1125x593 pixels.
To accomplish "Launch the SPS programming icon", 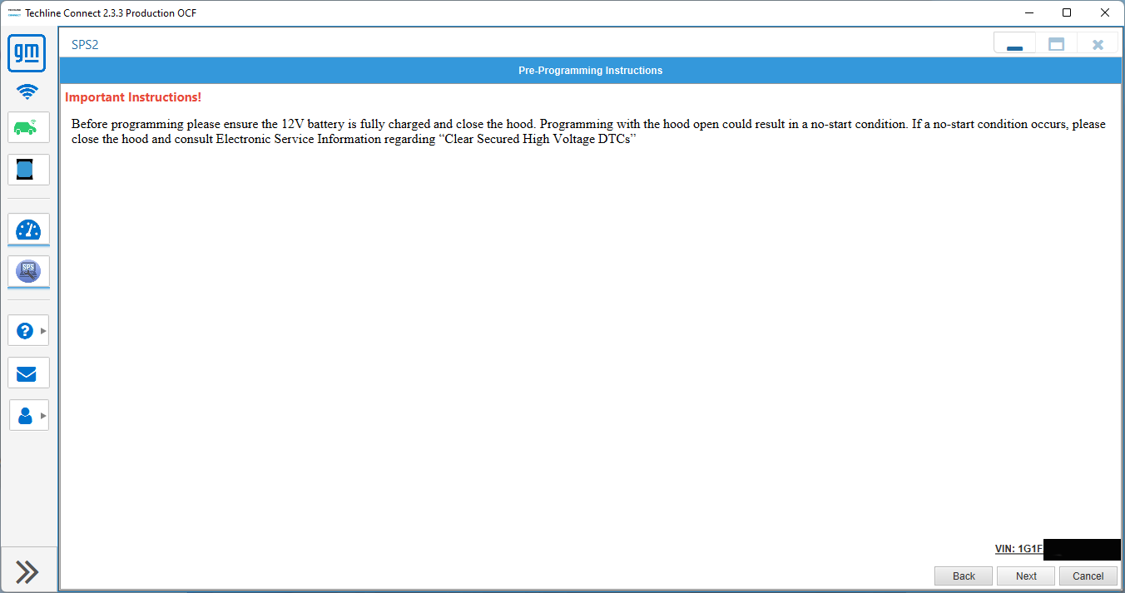I will pyautogui.click(x=28, y=271).
